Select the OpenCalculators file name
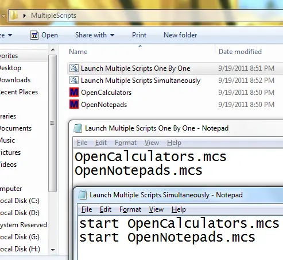This screenshot has height=260, width=283. tap(106, 93)
